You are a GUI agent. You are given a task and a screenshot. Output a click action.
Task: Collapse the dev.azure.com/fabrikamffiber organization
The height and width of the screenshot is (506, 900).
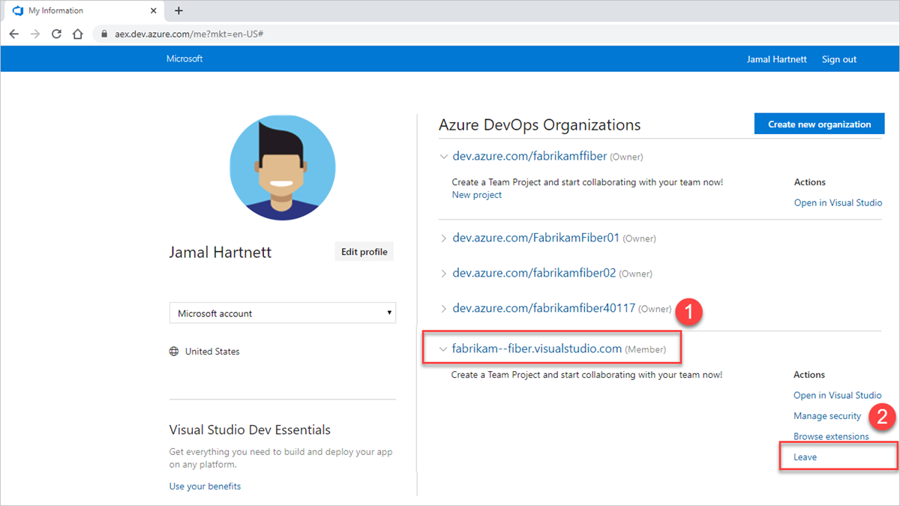[444, 157]
